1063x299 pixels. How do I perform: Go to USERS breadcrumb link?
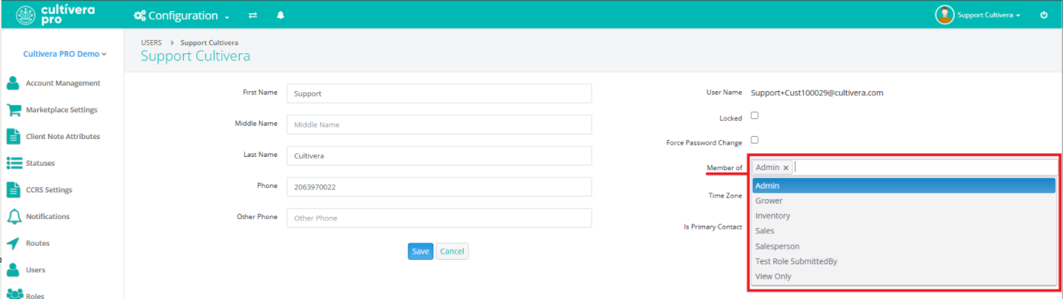click(x=151, y=43)
